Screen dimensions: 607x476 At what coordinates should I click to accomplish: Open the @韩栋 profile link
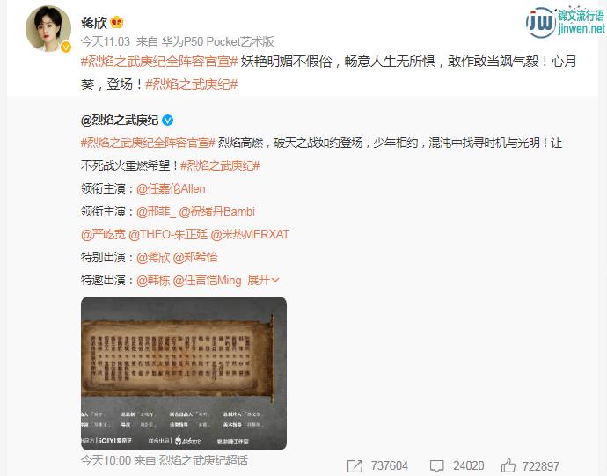point(153,280)
